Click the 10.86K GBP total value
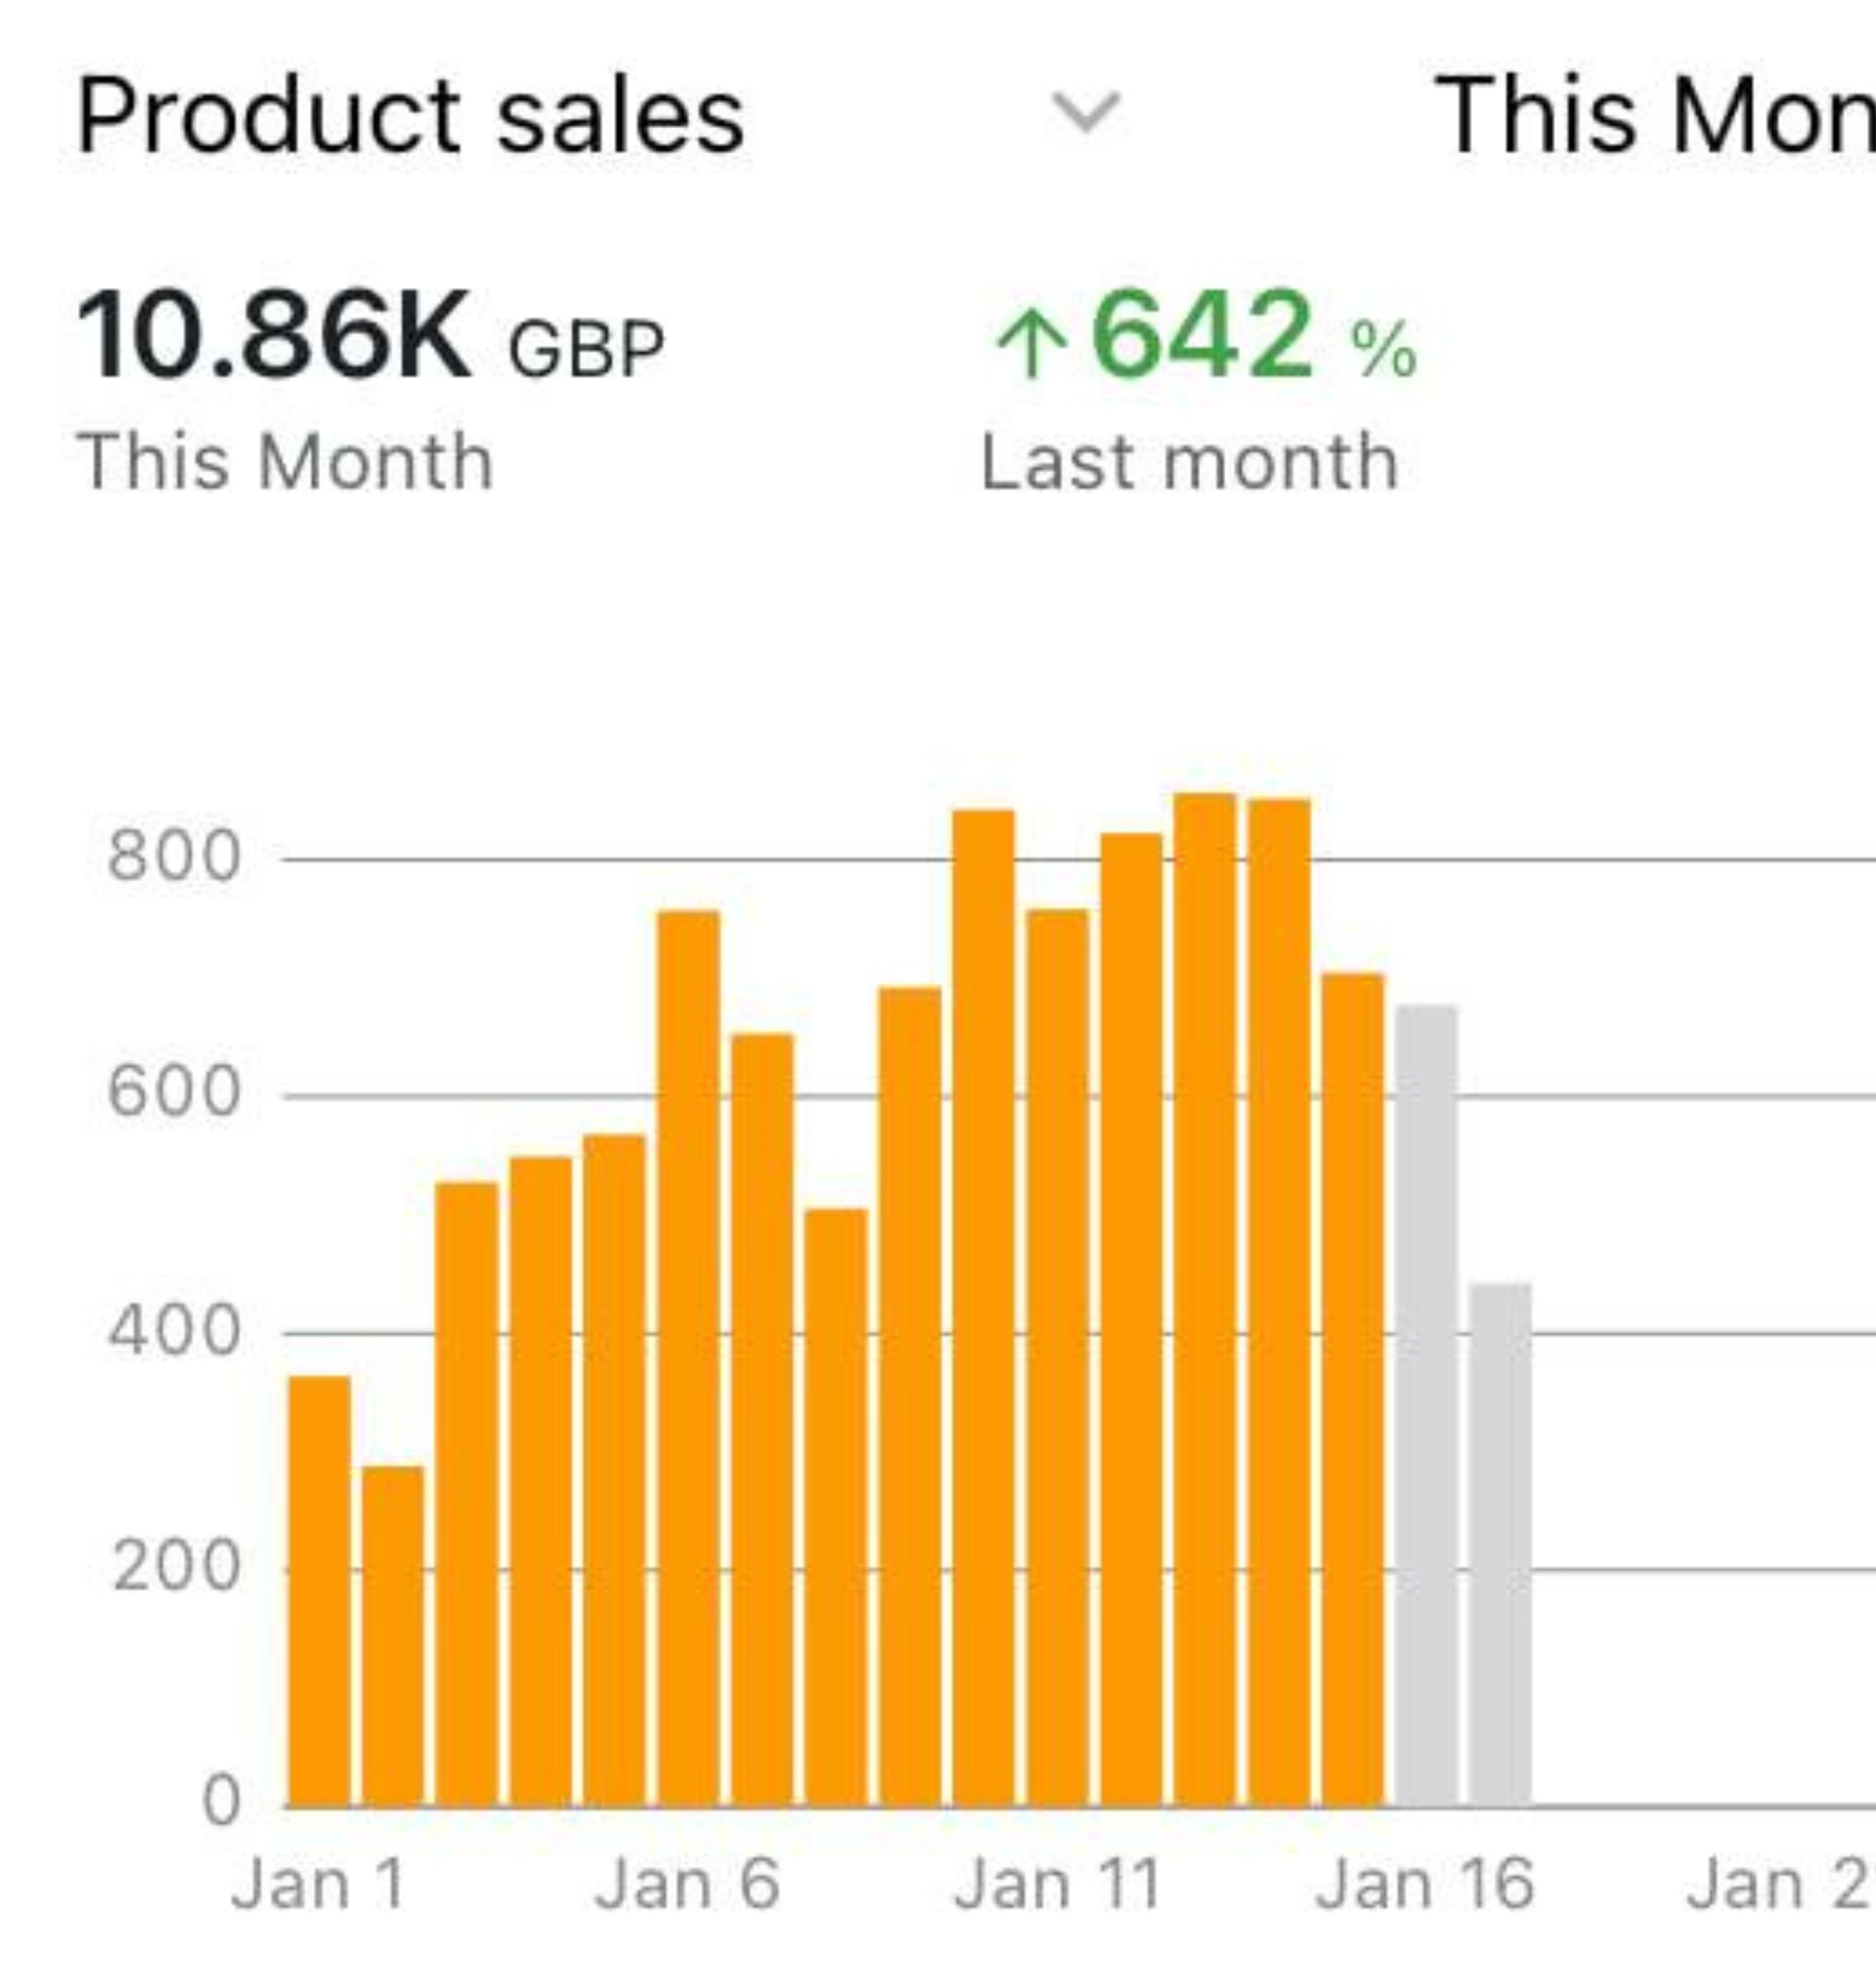 (370, 335)
